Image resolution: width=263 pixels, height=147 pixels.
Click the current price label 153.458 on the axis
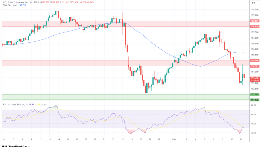[255, 78]
